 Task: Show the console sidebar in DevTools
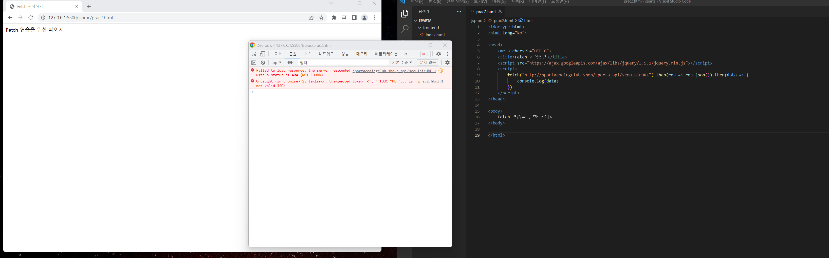(x=254, y=63)
